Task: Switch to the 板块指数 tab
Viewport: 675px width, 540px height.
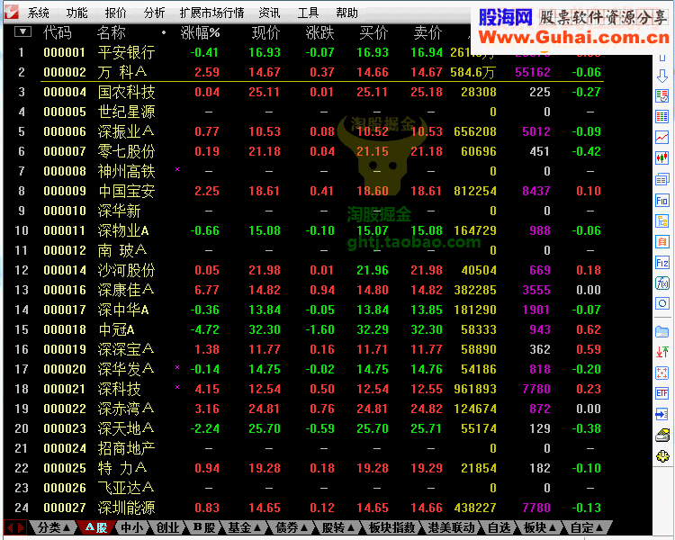Action: (x=391, y=527)
